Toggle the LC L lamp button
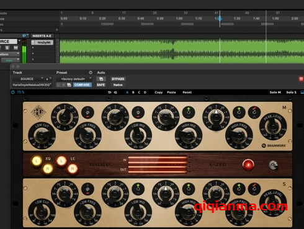Viewport: 304px width, 229px height. pos(61,161)
